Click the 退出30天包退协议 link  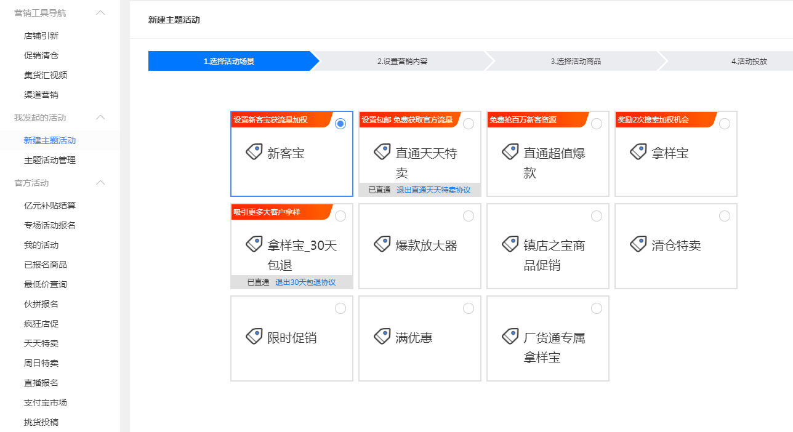[305, 282]
